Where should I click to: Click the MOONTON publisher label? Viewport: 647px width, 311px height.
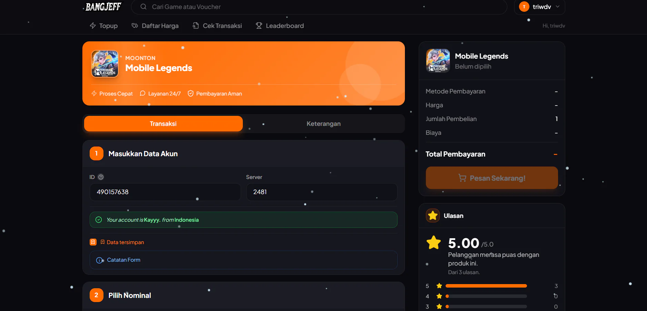(x=140, y=58)
